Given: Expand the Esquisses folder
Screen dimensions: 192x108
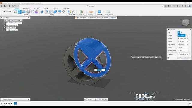Looking at the screenshot, I should 4,30.
